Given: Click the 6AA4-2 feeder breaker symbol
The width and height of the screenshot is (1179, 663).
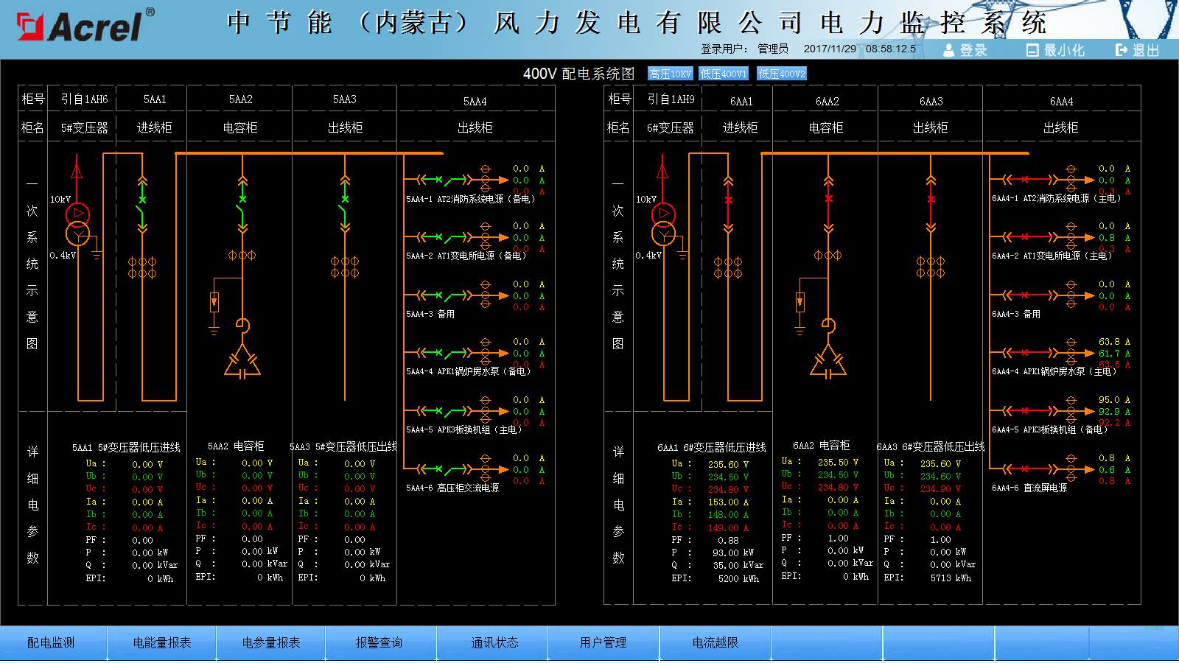Looking at the screenshot, I should tap(1029, 237).
